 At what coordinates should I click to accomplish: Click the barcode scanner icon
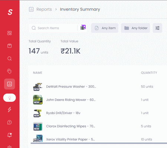click(83, 28)
